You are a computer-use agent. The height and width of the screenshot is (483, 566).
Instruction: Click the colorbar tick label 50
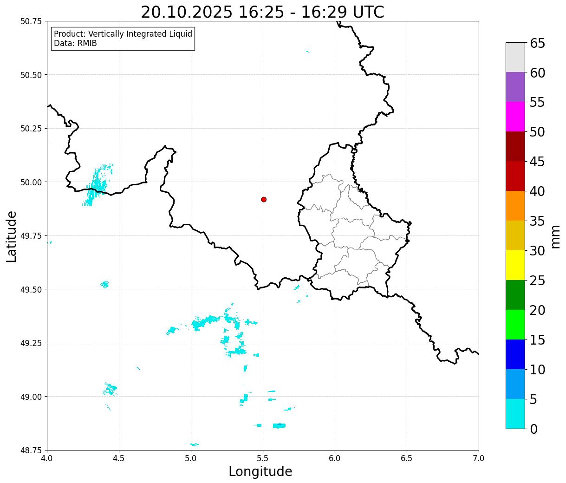[x=537, y=132]
